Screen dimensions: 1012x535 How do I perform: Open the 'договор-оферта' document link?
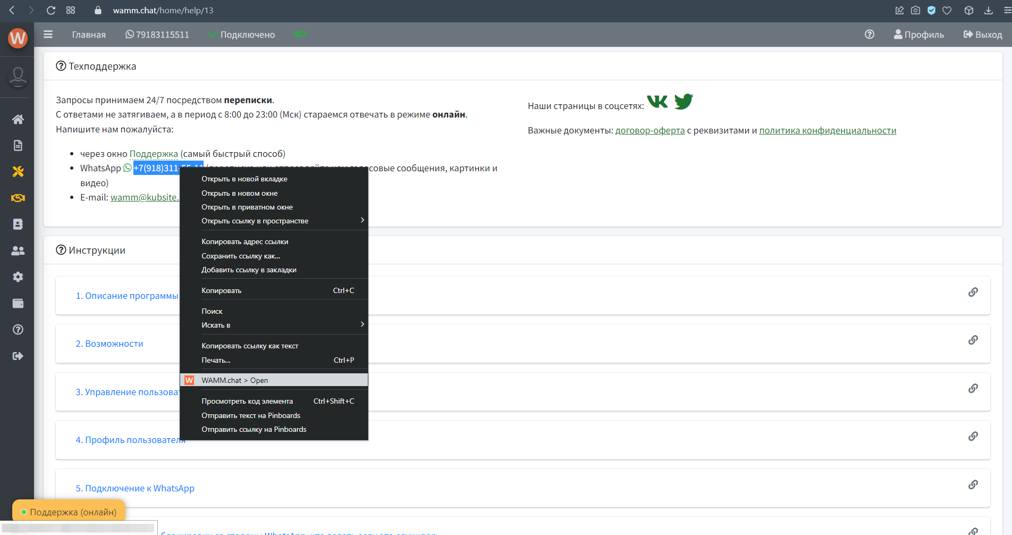coord(650,130)
